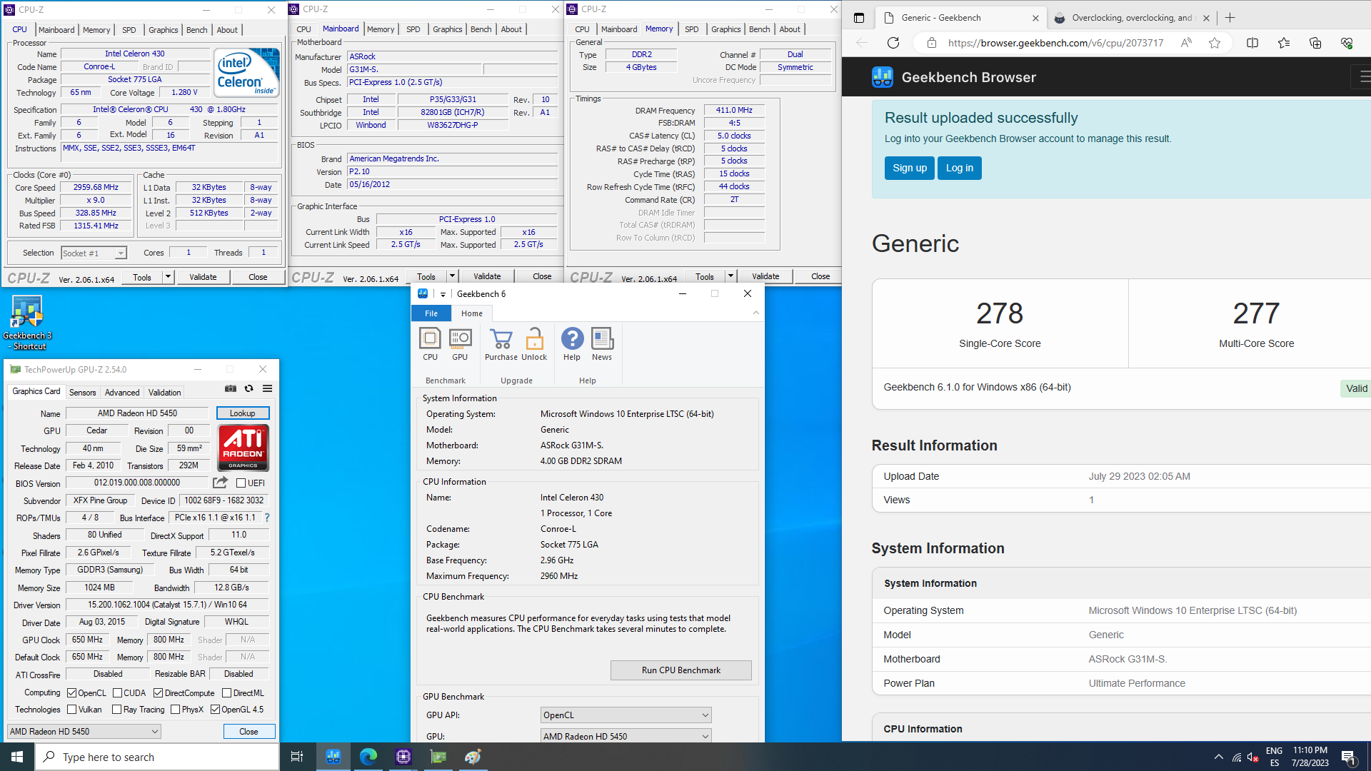Click Validate in the first CPU-Z window

203,277
